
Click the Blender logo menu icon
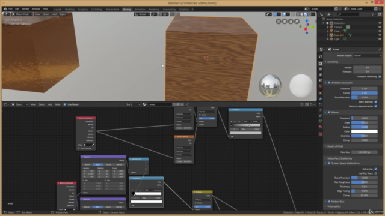[5, 9]
